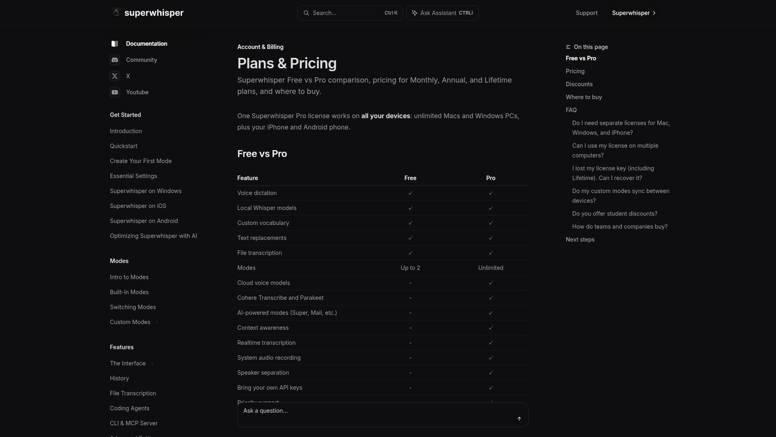Jump to Free vs Pro section
Image resolution: width=776 pixels, height=437 pixels.
581,59
